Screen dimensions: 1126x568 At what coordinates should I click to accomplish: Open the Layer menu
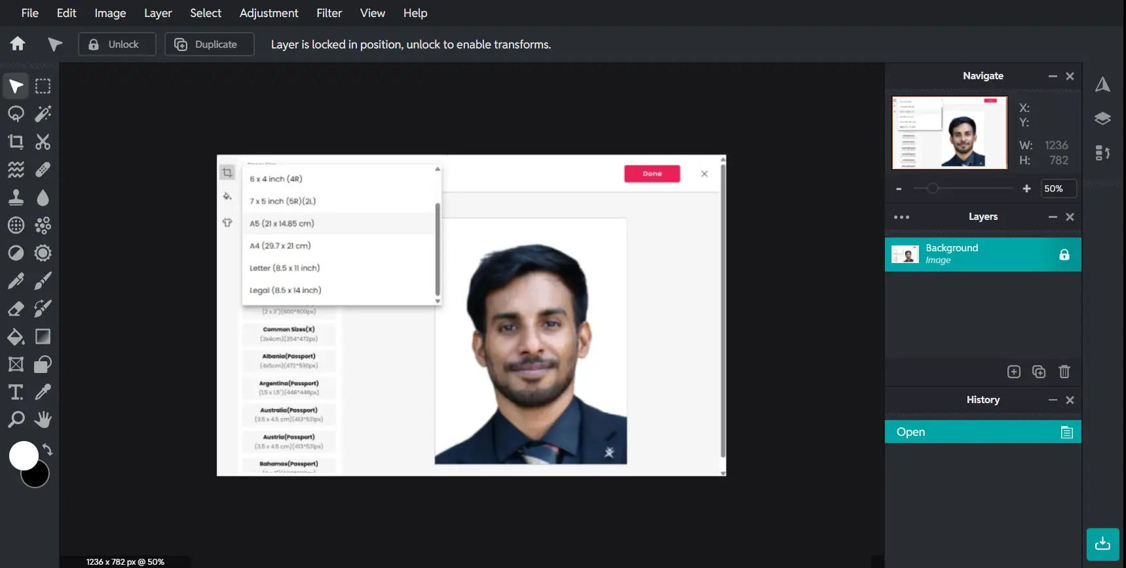[158, 13]
